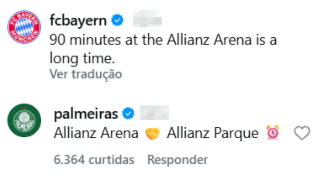View the 6.364 curtidas likes list

coord(94,160)
